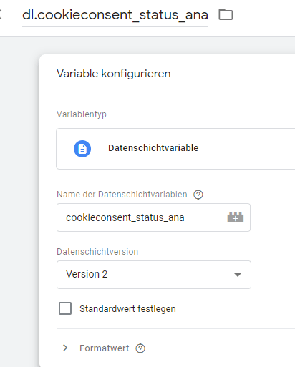
Task: Click the Datenschichtversion dropdown arrow
Action: click(238, 275)
